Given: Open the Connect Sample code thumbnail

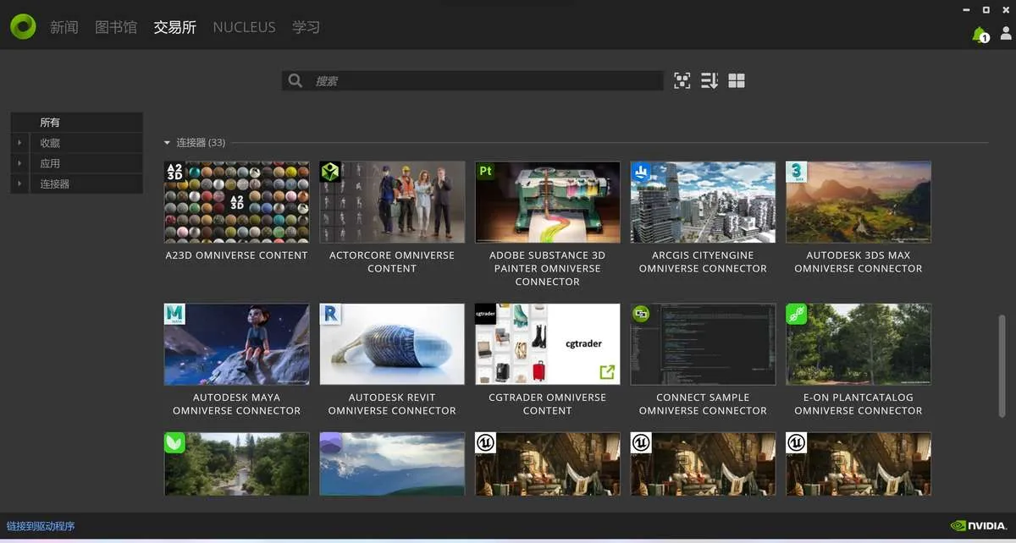Looking at the screenshot, I should coord(703,344).
